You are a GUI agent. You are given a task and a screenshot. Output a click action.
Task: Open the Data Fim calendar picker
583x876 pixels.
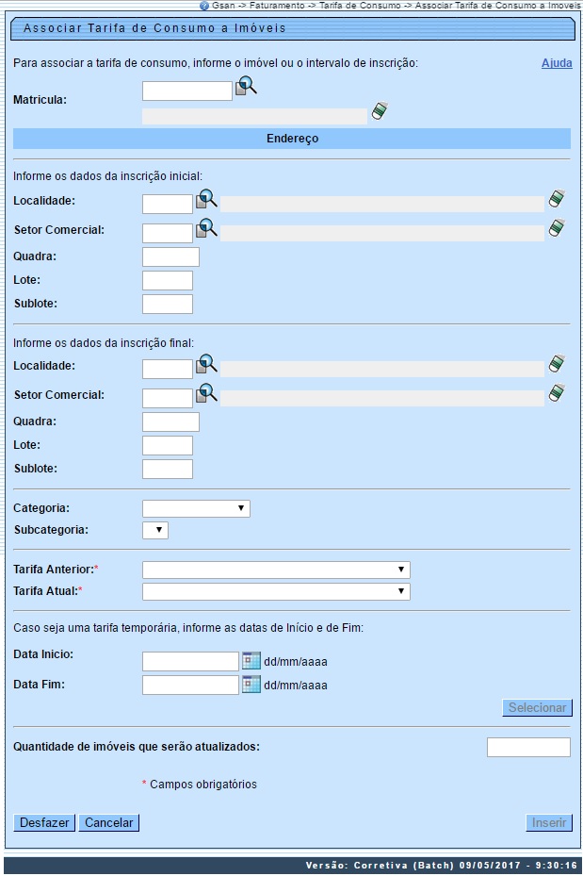pos(251,685)
